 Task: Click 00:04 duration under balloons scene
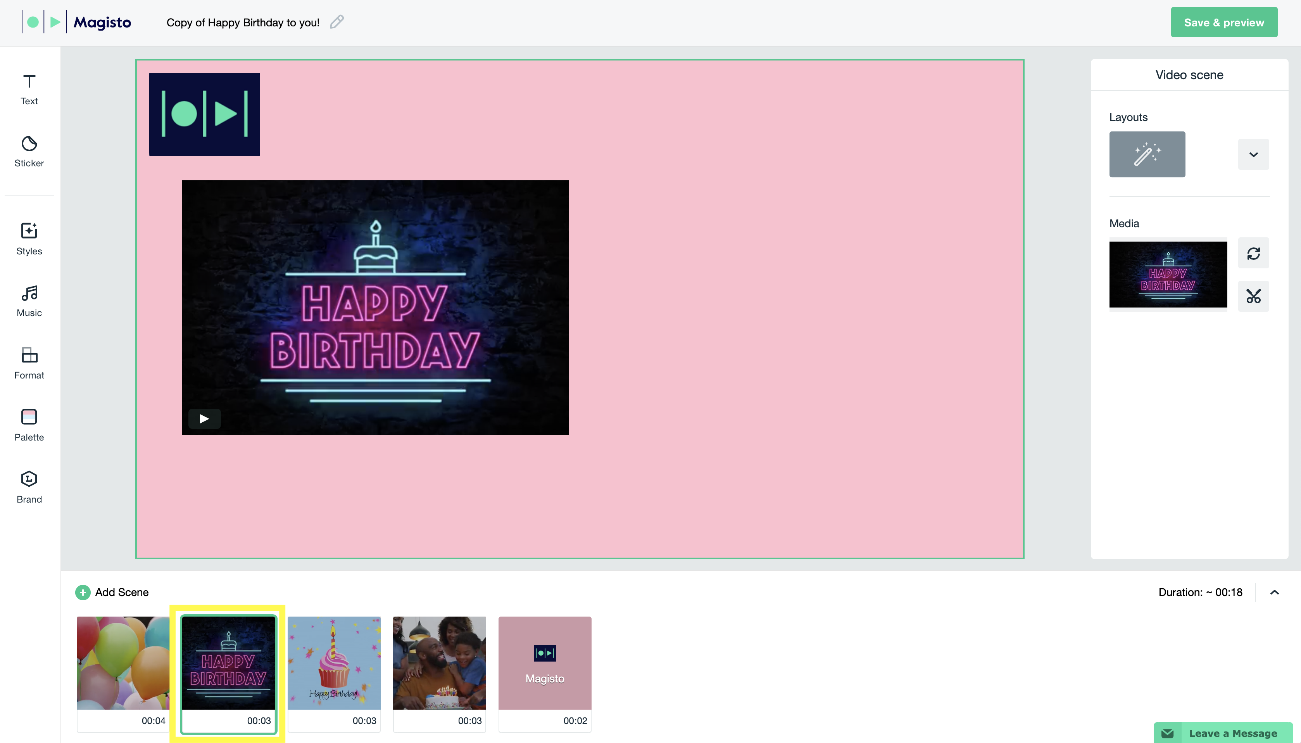pos(154,721)
